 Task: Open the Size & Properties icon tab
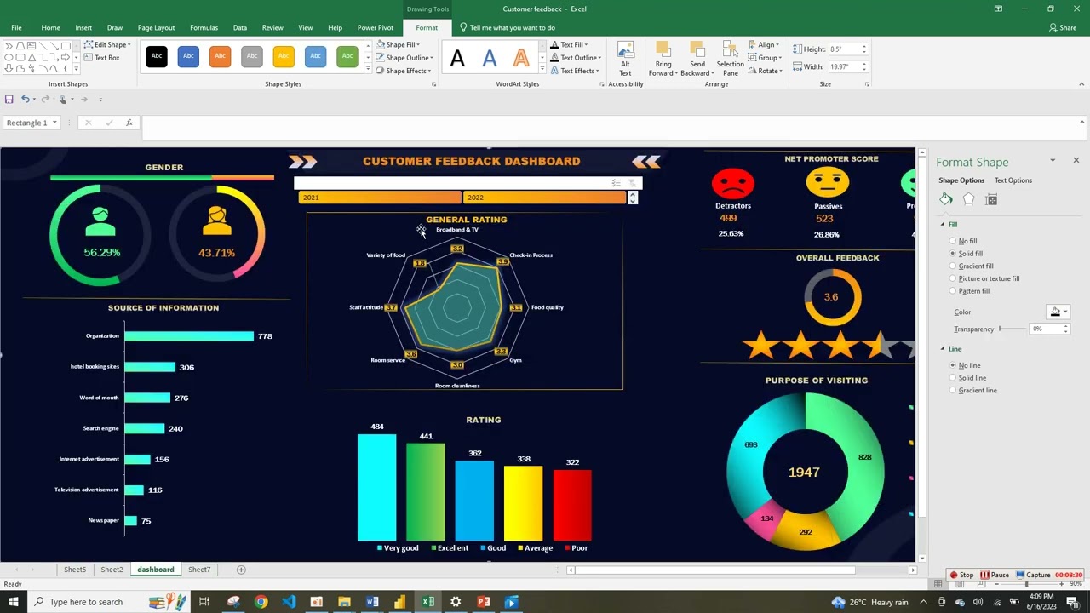click(x=991, y=199)
